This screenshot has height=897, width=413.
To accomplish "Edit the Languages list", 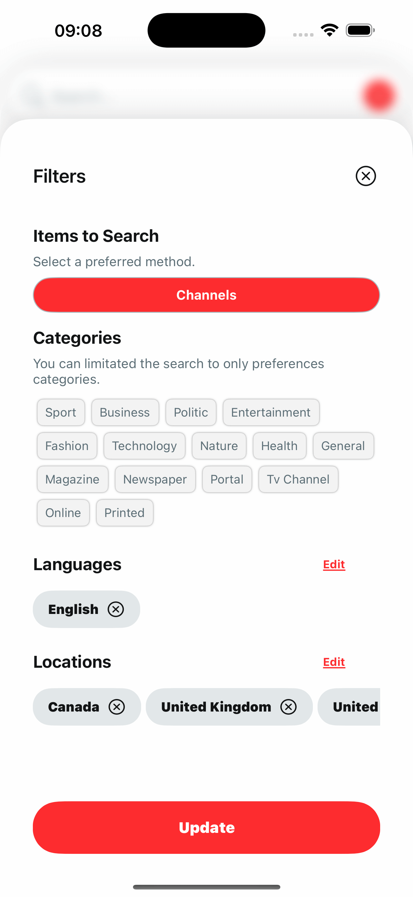I will tap(334, 564).
